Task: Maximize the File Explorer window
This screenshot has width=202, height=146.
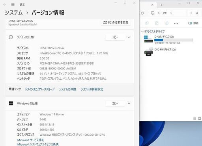Action: (x=189, y=3)
